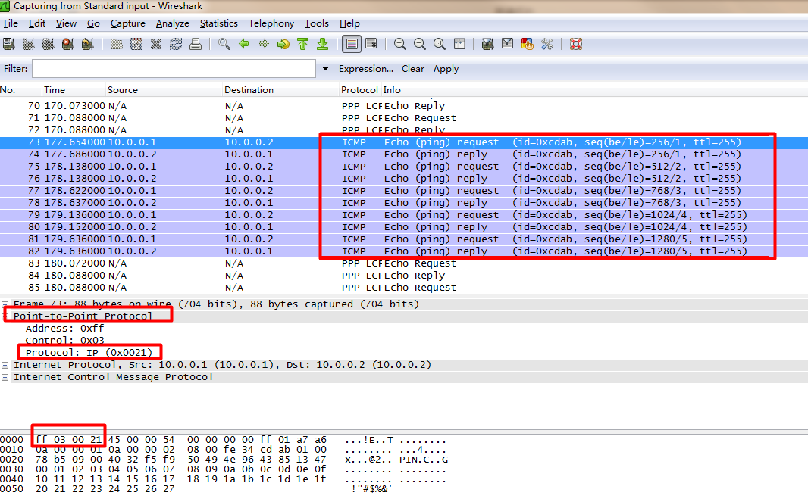
Task: Open a capture file icon
Action: pos(117,44)
